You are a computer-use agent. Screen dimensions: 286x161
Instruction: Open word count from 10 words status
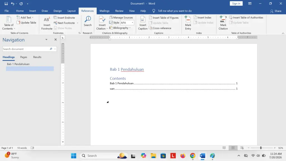tap(22, 148)
